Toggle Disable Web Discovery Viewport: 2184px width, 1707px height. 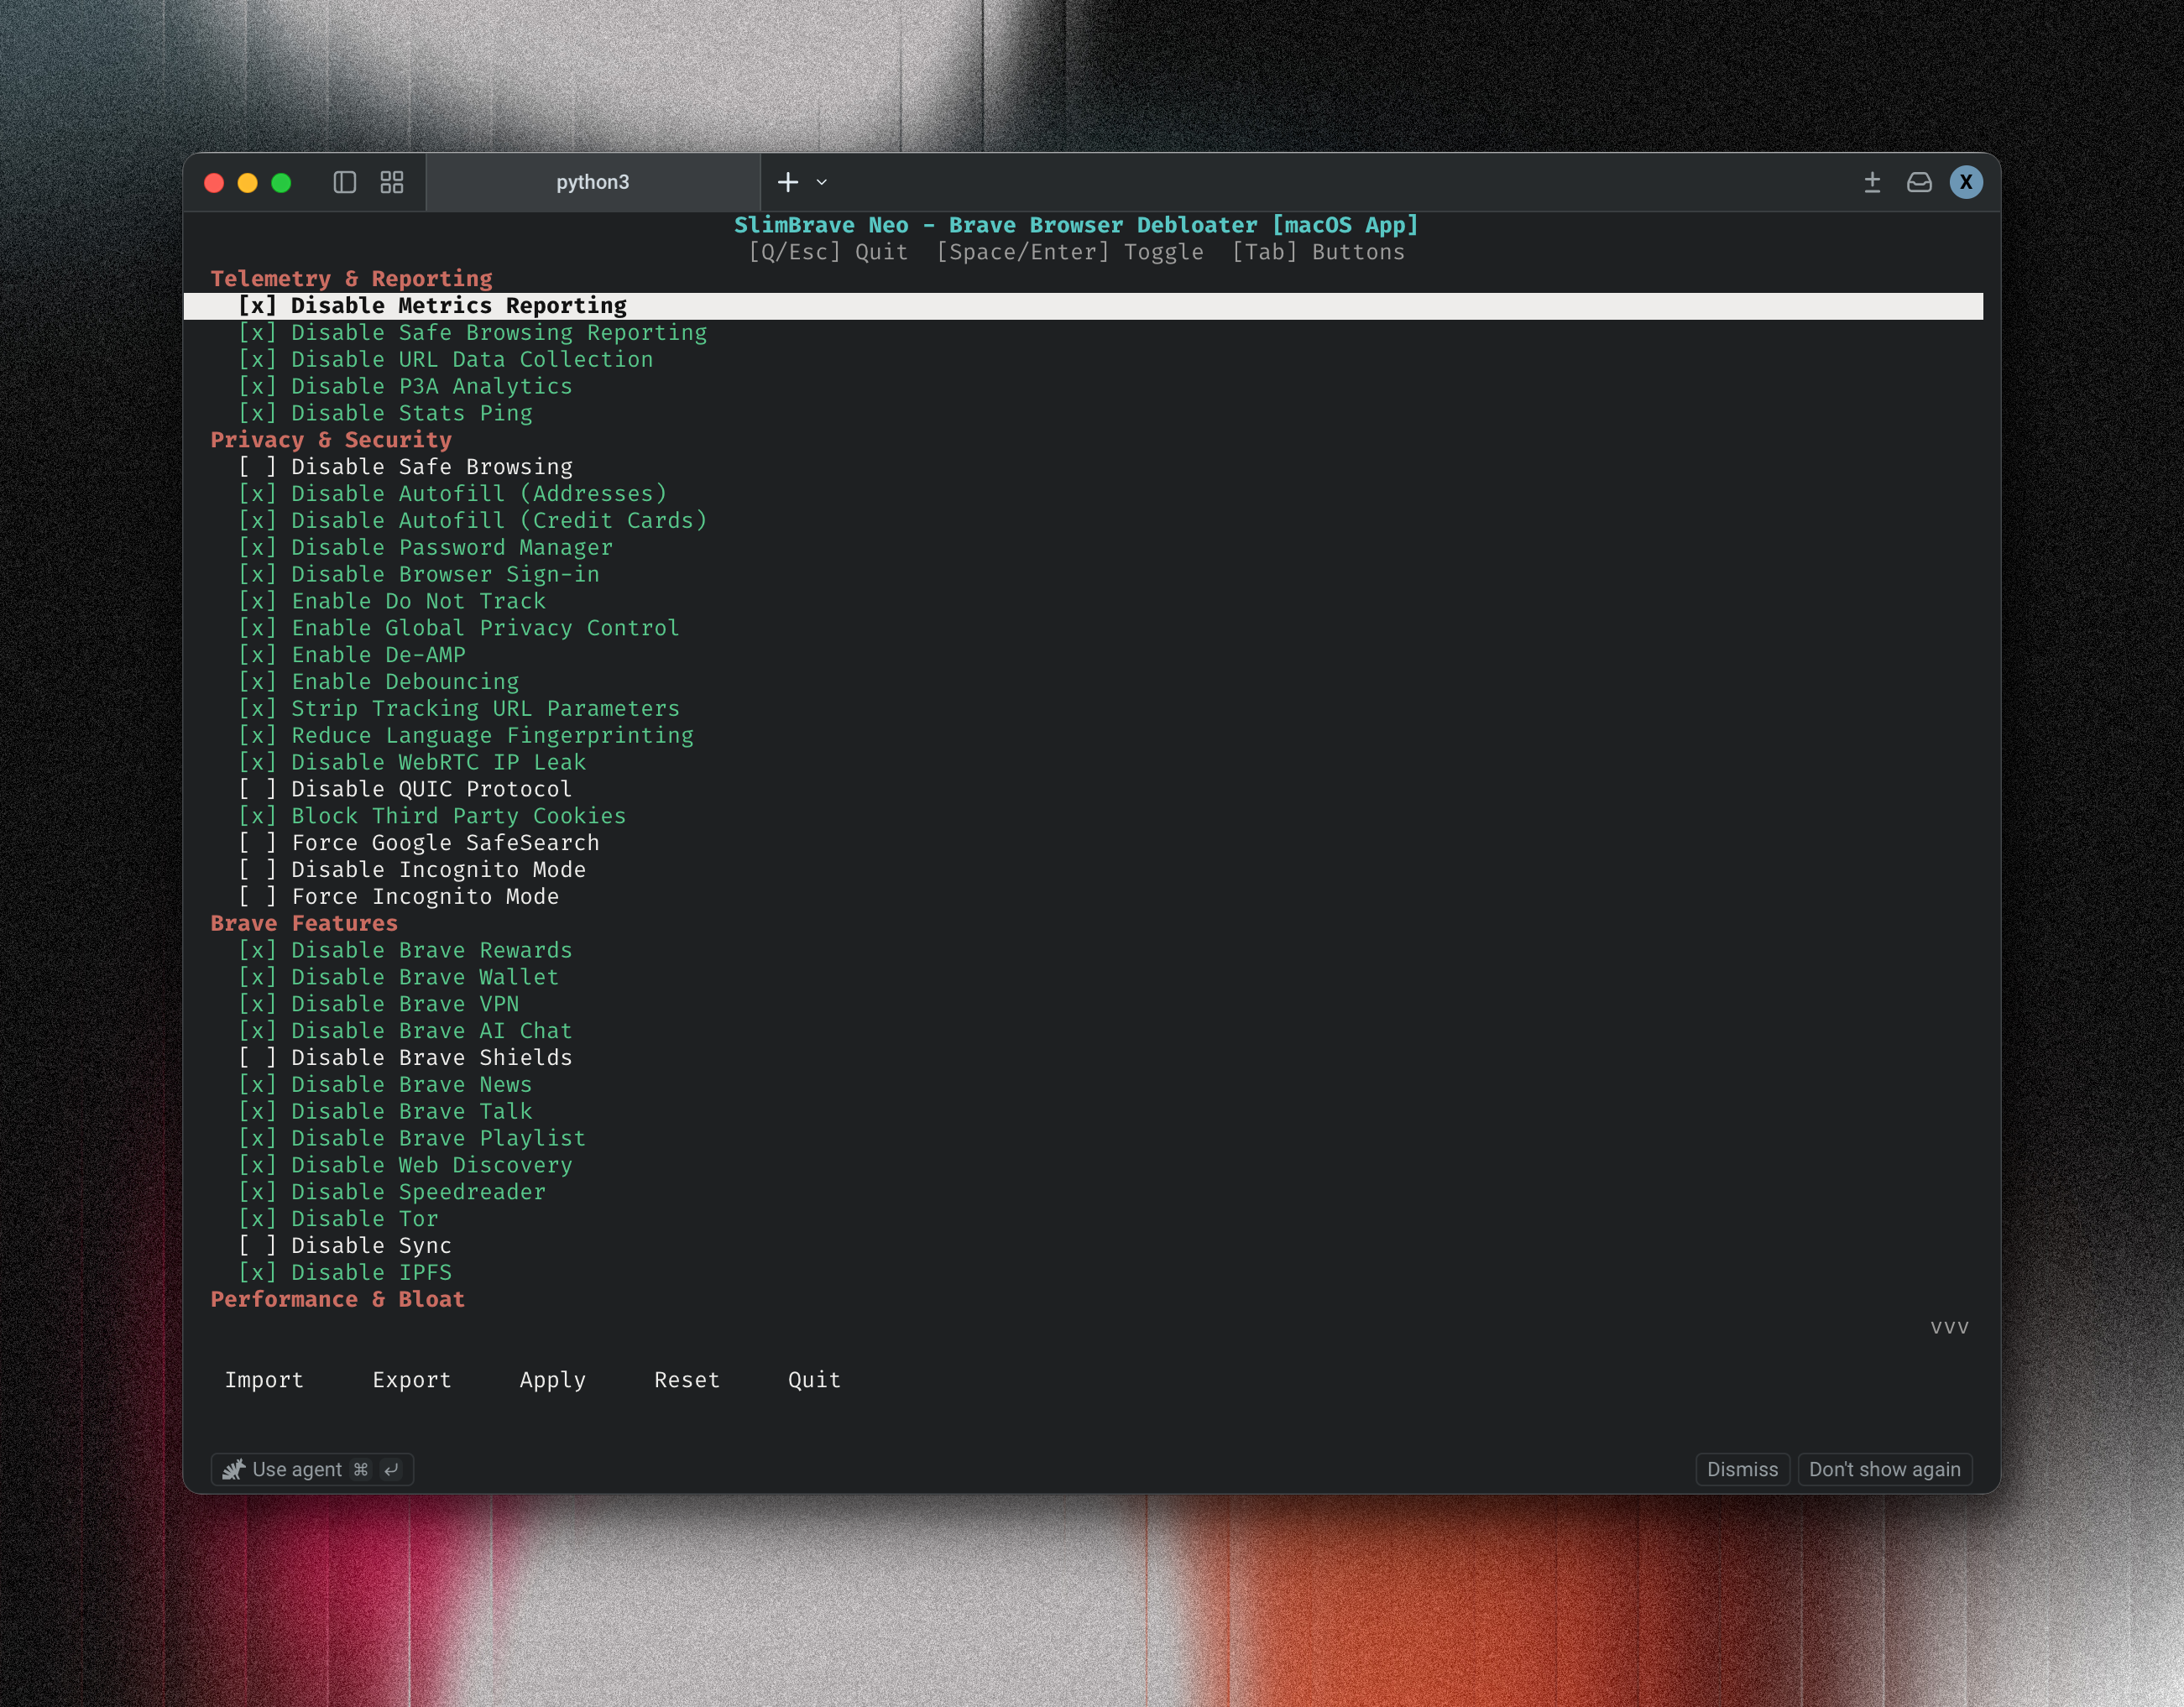pyautogui.click(x=405, y=1166)
